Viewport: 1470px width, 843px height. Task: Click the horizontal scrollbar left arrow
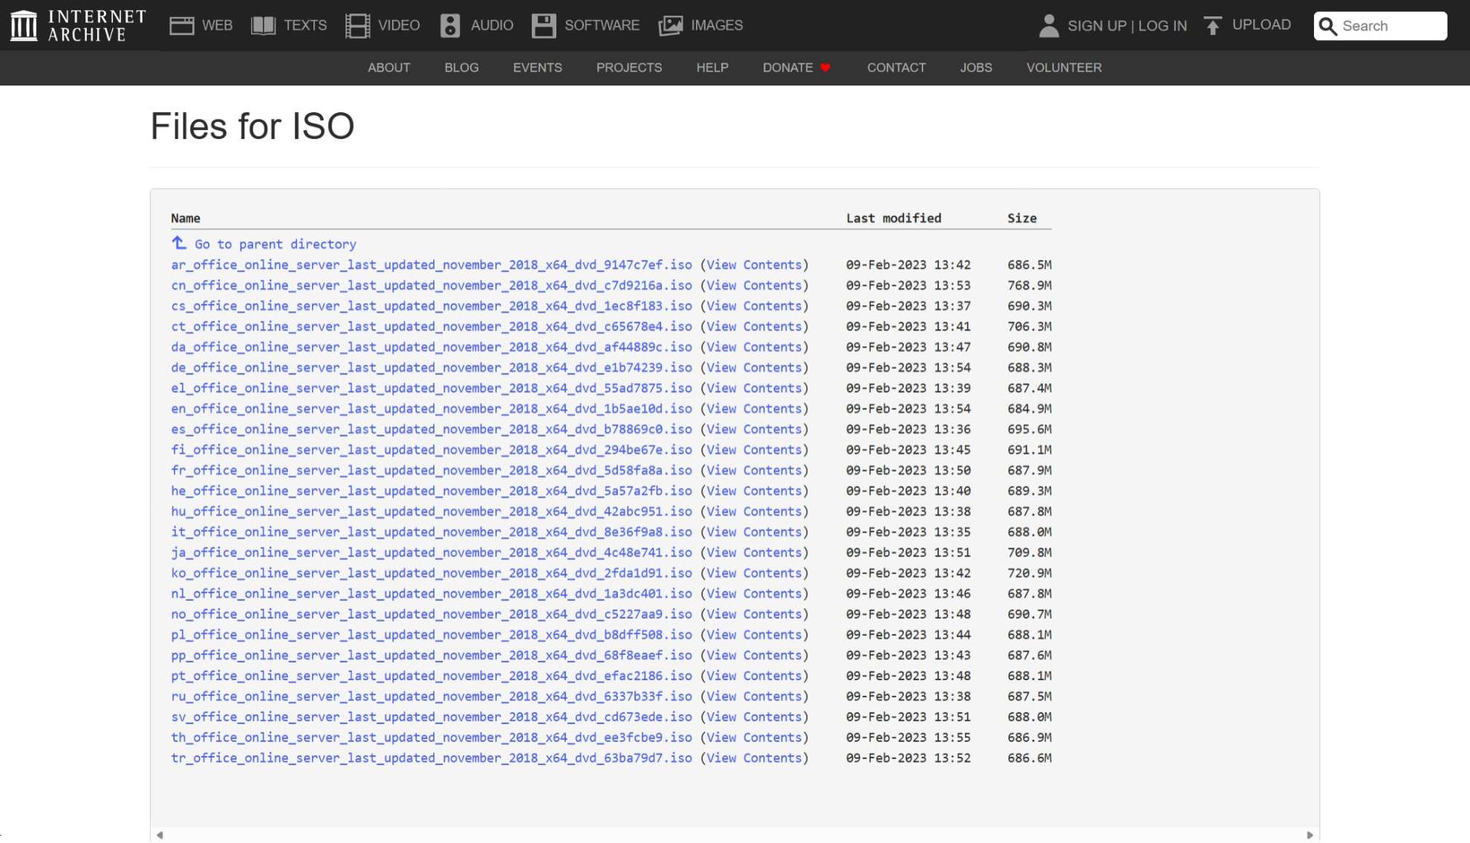point(160,835)
